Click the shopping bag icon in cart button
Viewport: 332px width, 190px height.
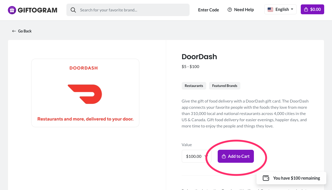[306, 10]
